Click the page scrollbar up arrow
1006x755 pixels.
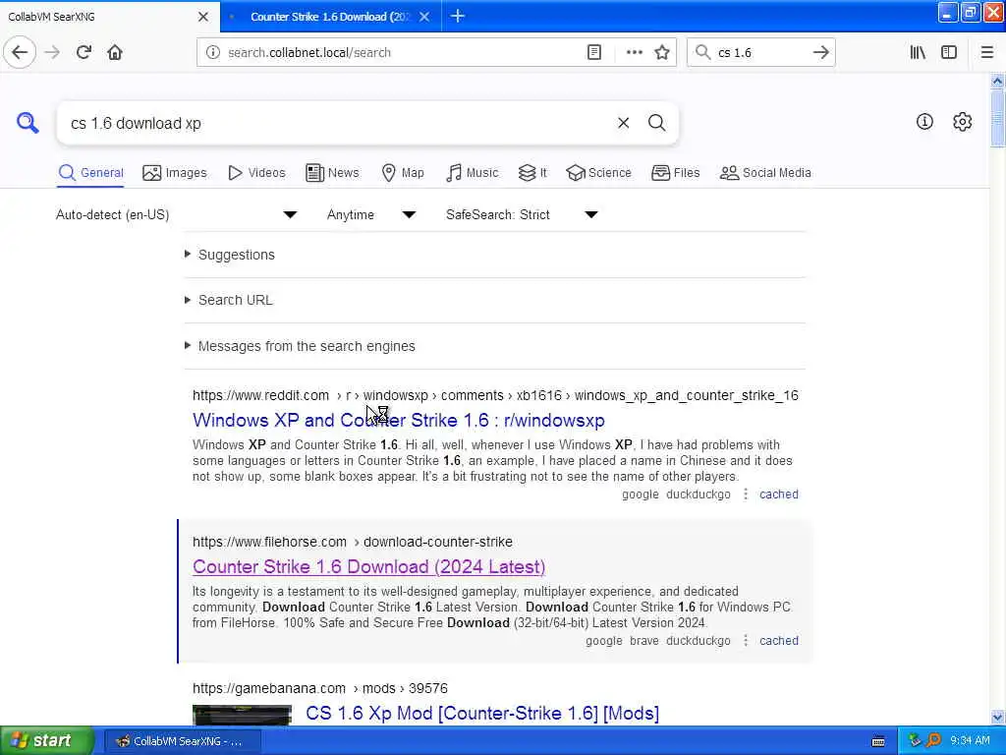998,81
